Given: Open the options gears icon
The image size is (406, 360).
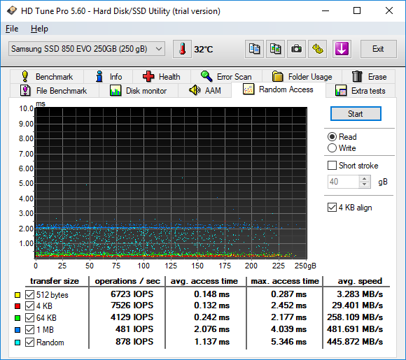Looking at the screenshot, I should click(317, 49).
